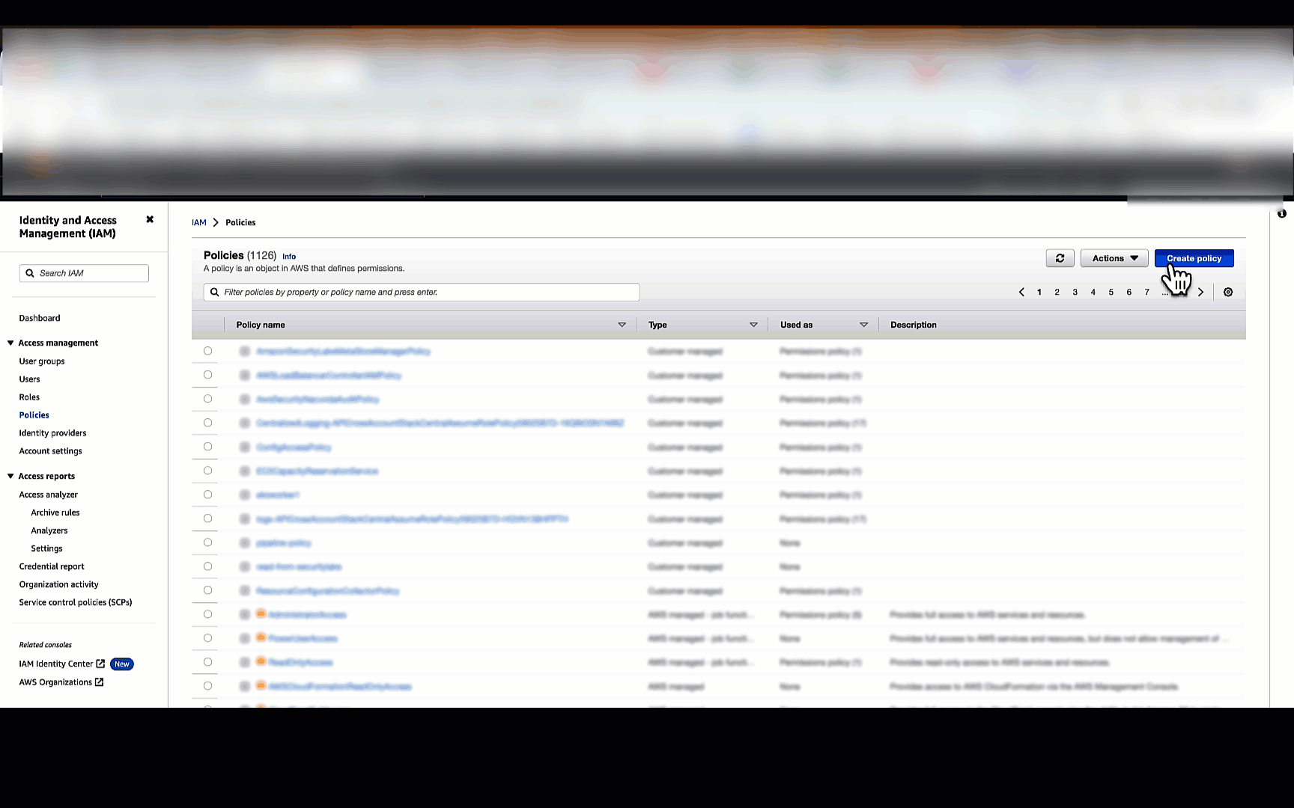The width and height of the screenshot is (1294, 808).
Task: Jump to page 2 of policies
Action: (1057, 292)
